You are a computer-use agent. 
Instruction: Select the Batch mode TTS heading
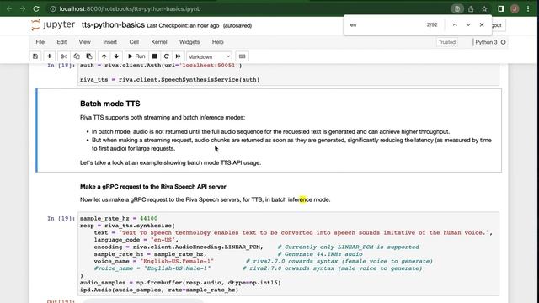[x=110, y=104]
